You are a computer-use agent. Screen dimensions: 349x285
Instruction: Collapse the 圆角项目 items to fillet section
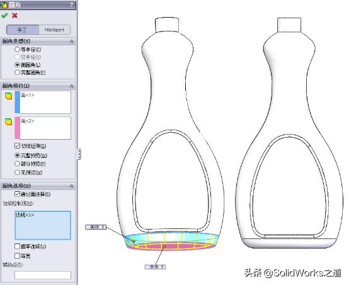71,86
